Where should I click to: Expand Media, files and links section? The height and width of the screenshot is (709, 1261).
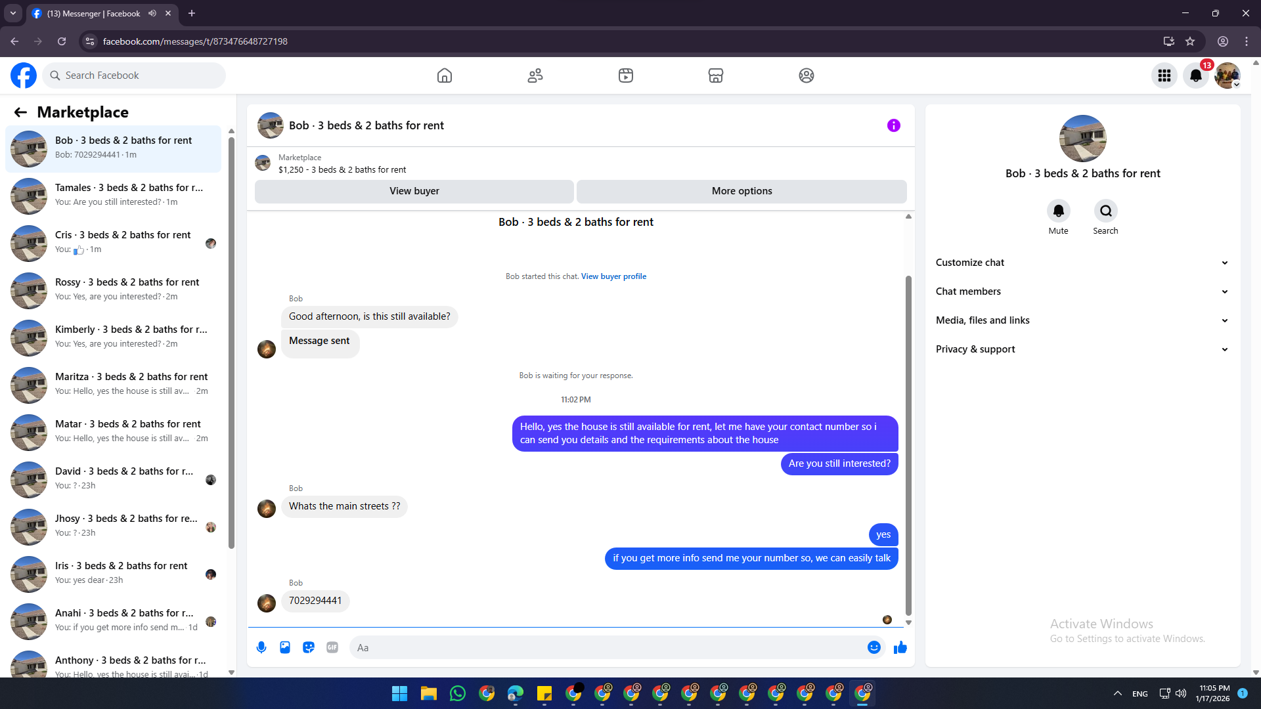1082,320
